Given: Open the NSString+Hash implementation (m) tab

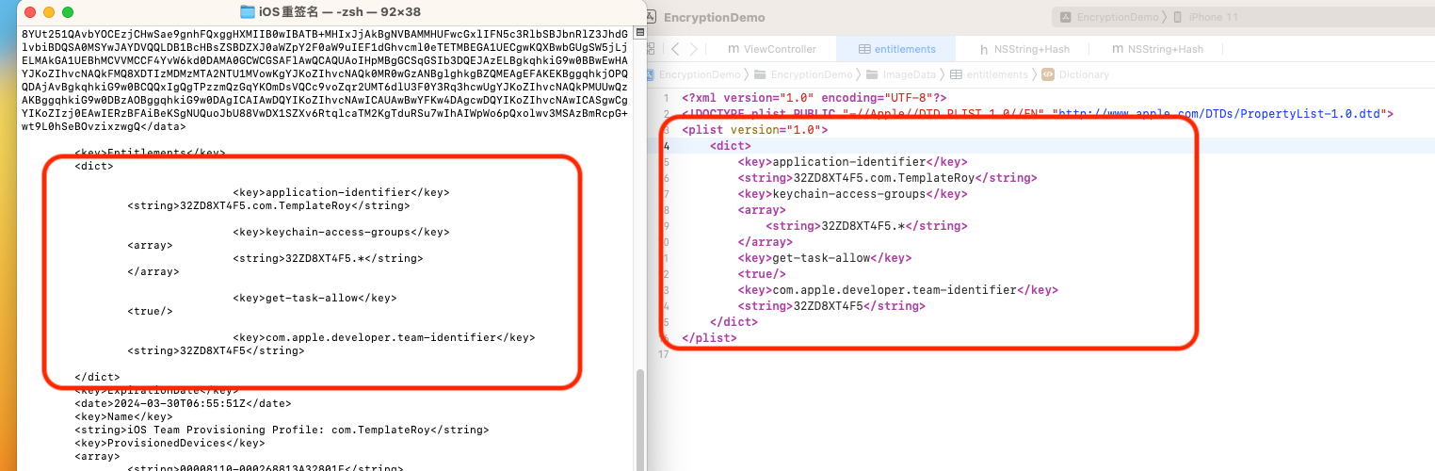Looking at the screenshot, I should pos(1157,49).
